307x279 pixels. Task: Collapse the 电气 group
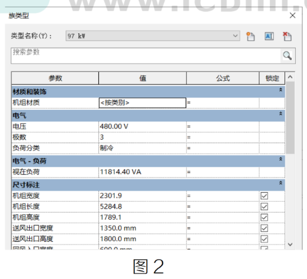(281, 114)
